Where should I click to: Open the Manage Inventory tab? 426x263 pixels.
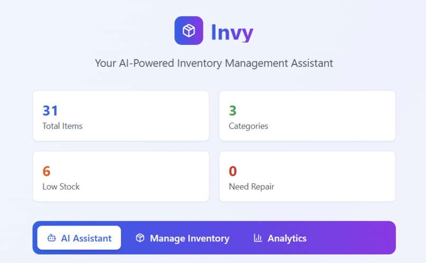click(182, 238)
